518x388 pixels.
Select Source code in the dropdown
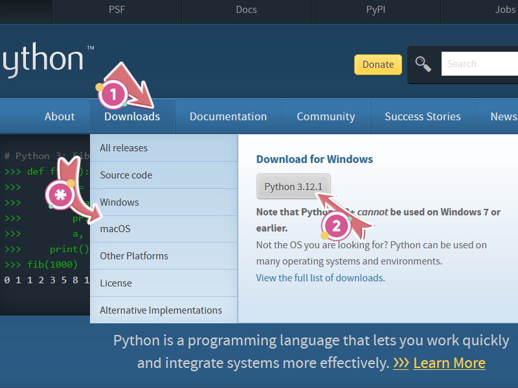pyautogui.click(x=126, y=175)
